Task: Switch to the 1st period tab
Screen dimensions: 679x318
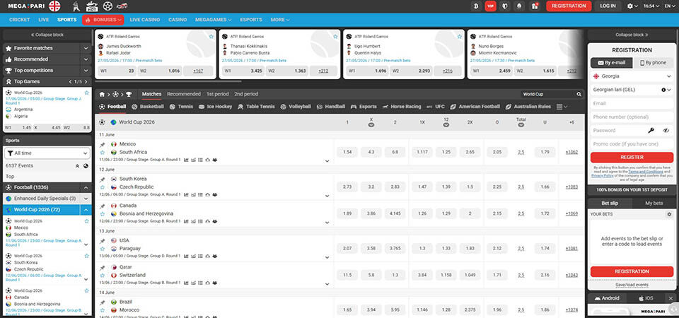Action: (x=217, y=94)
